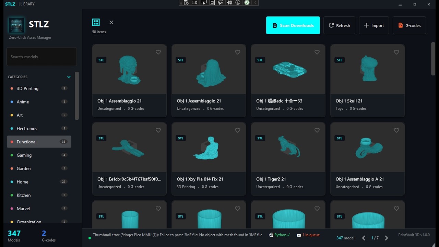This screenshot has height=247, width=439.
Task: Click the '1 in queue' status indicator
Action: (308, 235)
